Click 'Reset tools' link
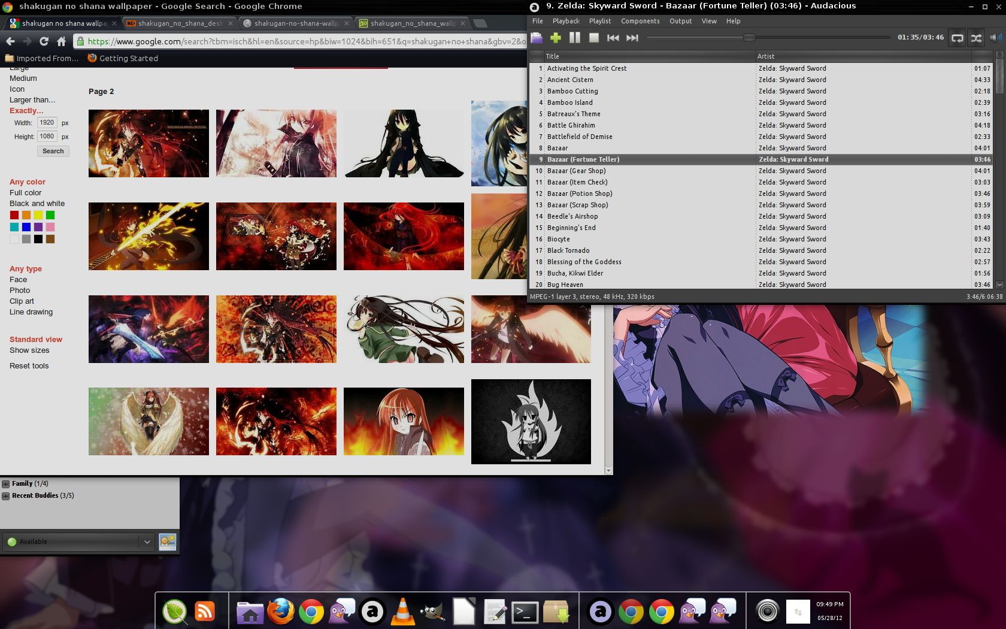This screenshot has height=629, width=1006. click(x=29, y=366)
